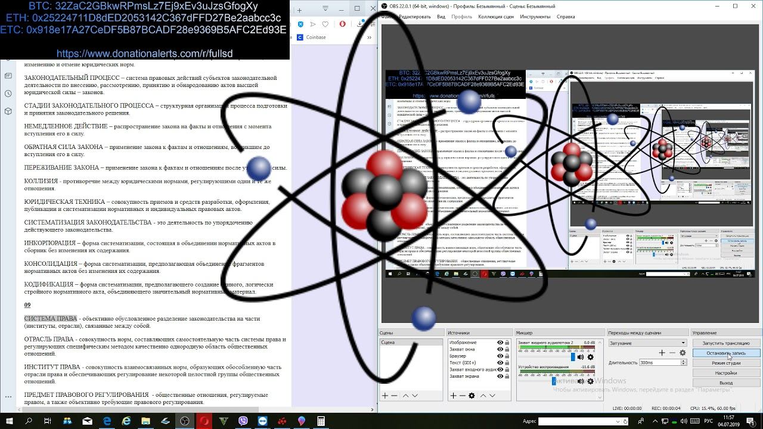This screenshot has height=429, width=763.
Task: Hide the Захват входного аудио source
Action: click(x=500, y=369)
